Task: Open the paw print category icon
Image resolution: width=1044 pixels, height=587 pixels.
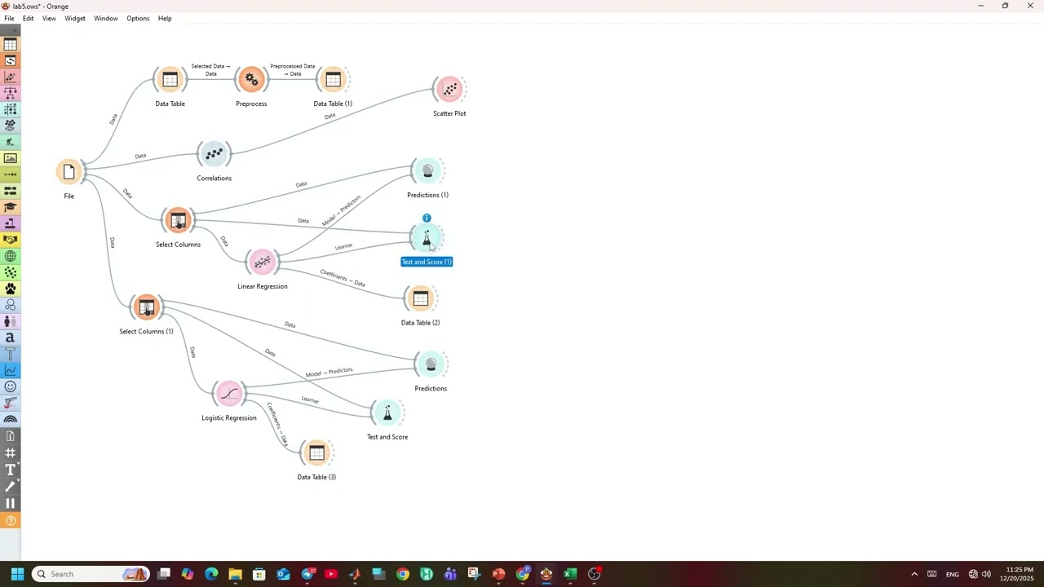Action: pos(11,289)
